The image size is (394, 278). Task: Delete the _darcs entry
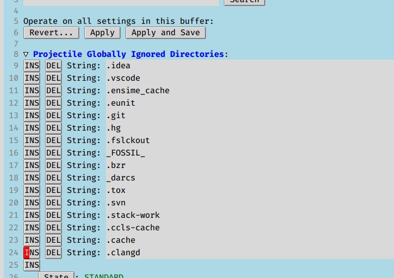tap(53, 178)
